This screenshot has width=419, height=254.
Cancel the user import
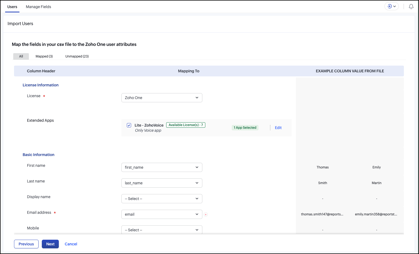tap(71, 244)
